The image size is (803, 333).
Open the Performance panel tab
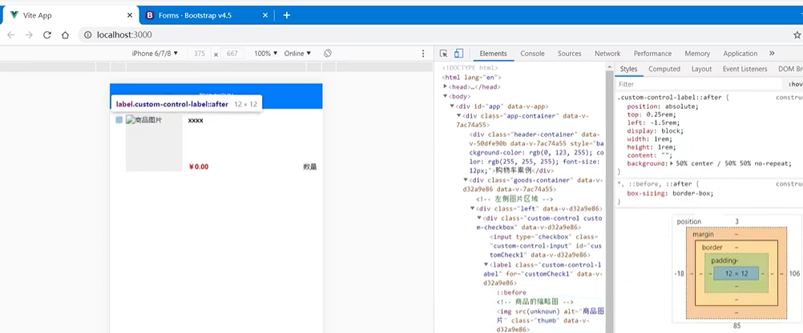pos(652,53)
